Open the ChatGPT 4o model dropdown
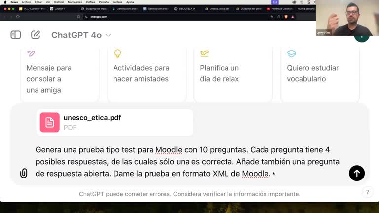 81,35
